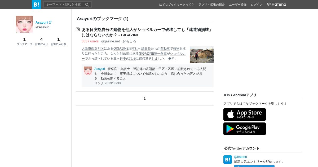Click the search magnifier icon

[87, 5]
